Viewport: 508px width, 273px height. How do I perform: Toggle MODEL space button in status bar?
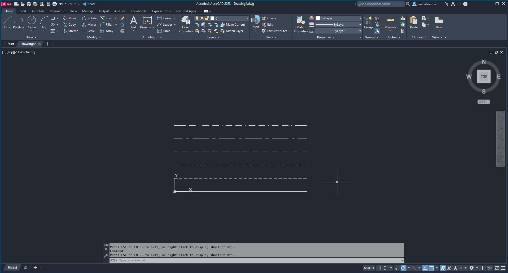tap(369, 268)
